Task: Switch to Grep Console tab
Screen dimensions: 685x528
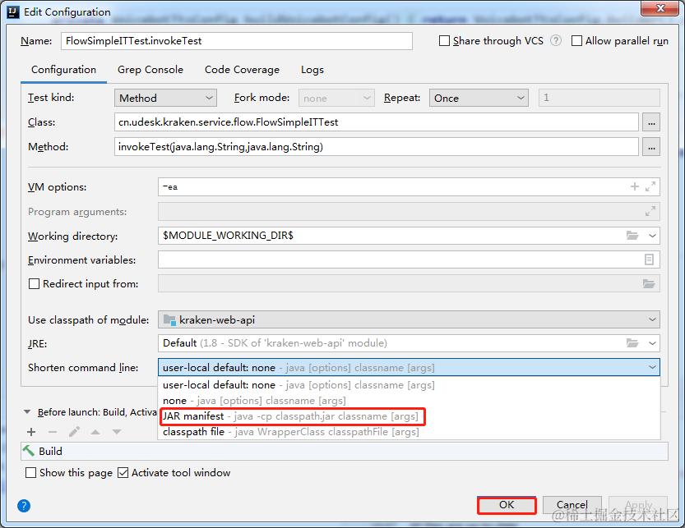Action: (150, 70)
